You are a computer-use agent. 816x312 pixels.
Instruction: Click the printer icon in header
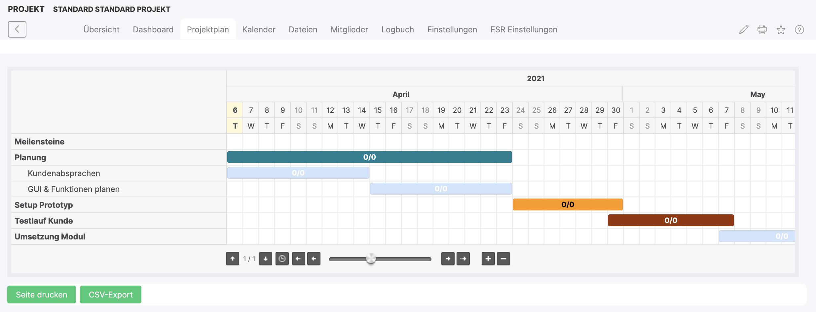[762, 30]
